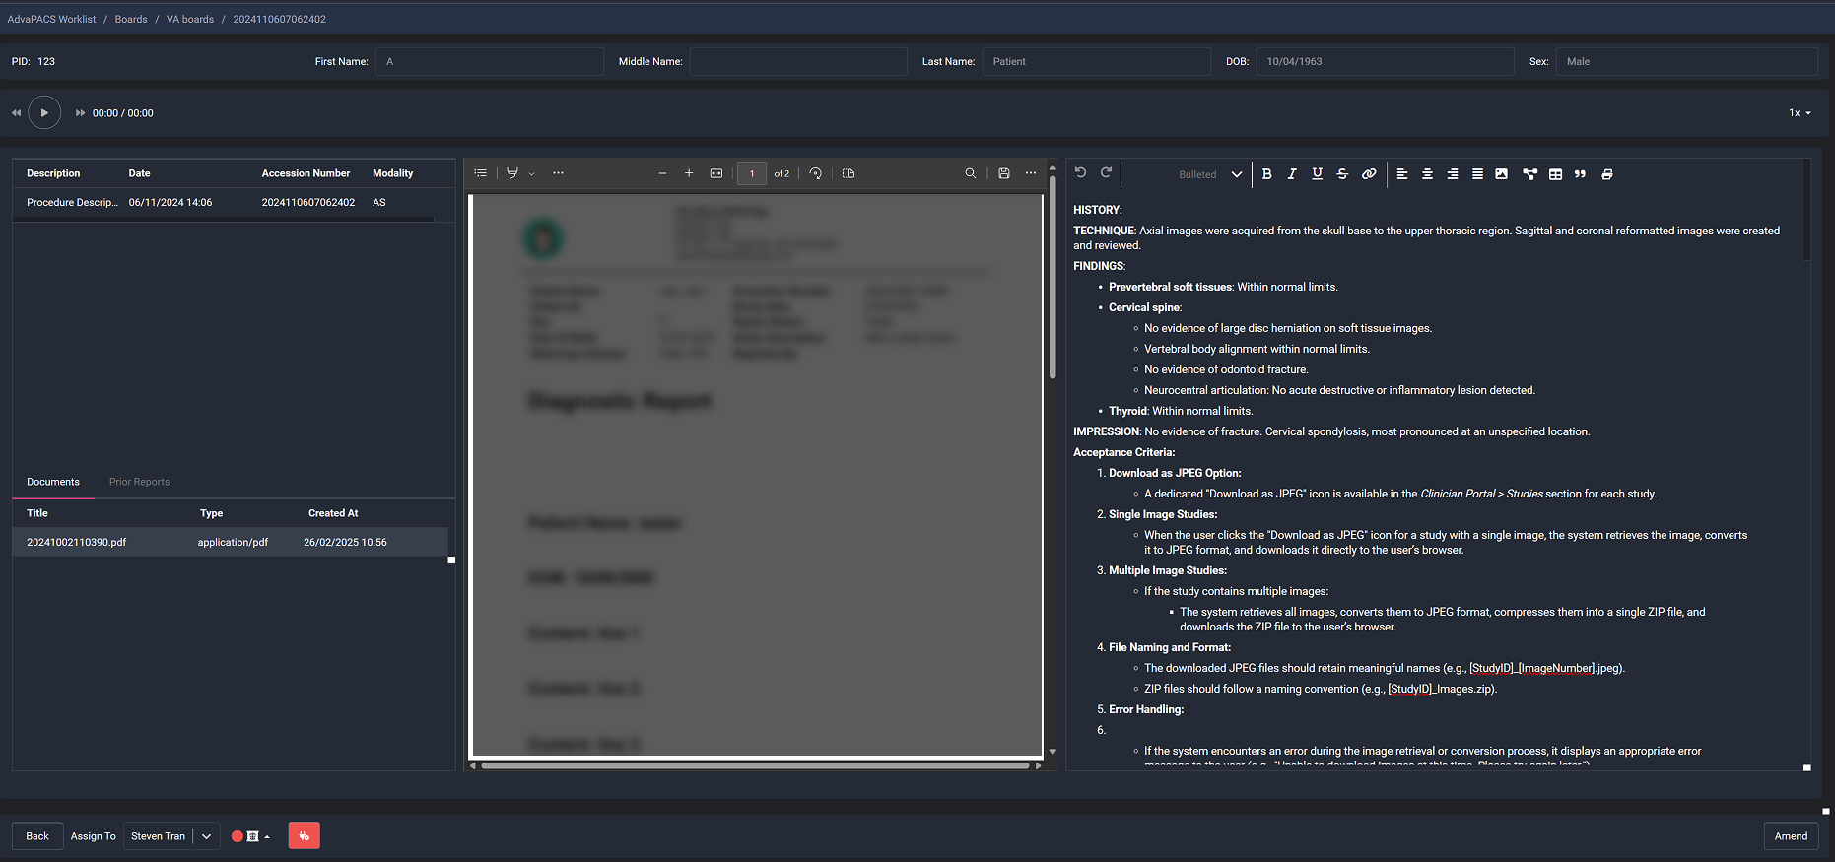Viewport: 1835px width, 862px height.
Task: Select the 20241002110390.pdf document row
Action: (x=230, y=542)
